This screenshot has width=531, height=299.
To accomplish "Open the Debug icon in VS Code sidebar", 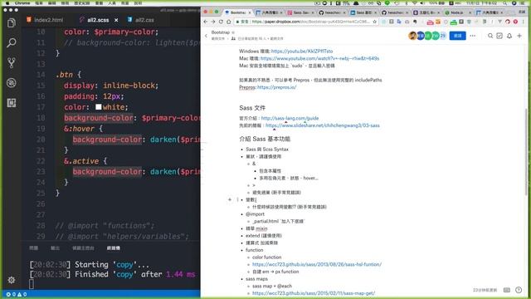I will pos(12,83).
